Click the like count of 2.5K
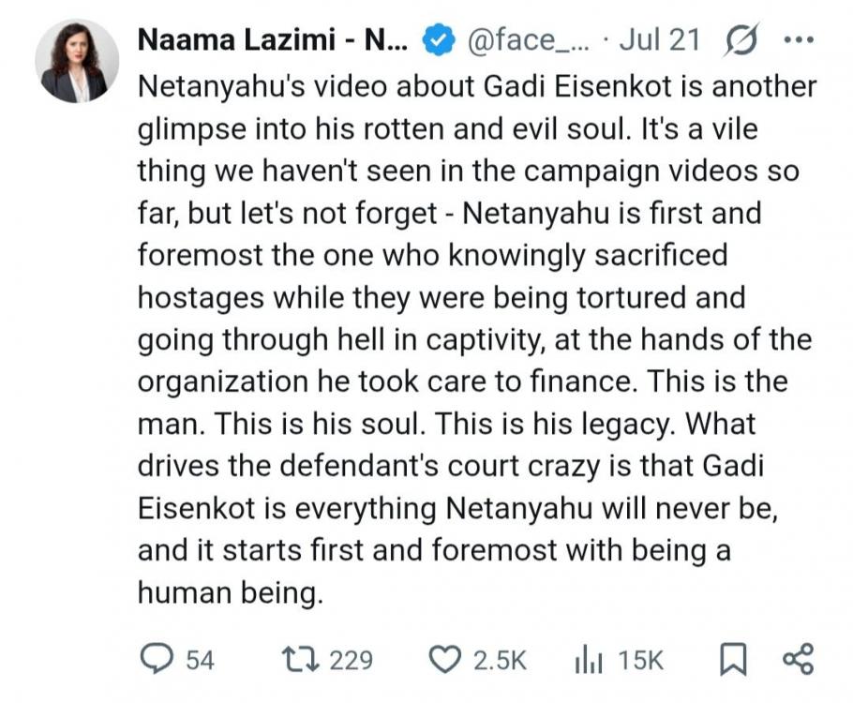853x703 pixels. 500,661
